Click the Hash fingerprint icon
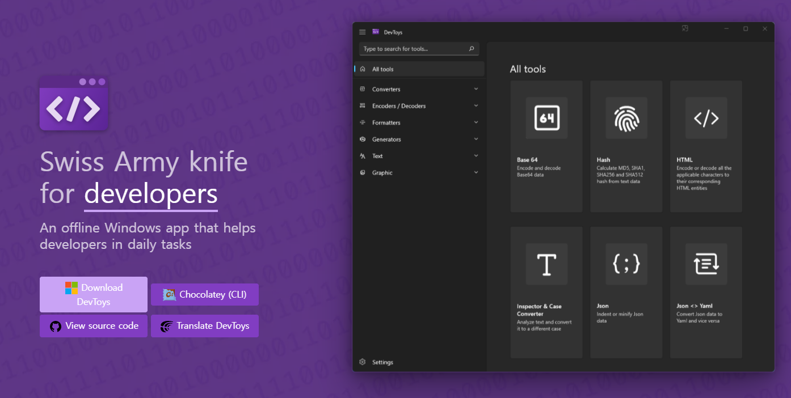The width and height of the screenshot is (791, 398). coord(626,118)
